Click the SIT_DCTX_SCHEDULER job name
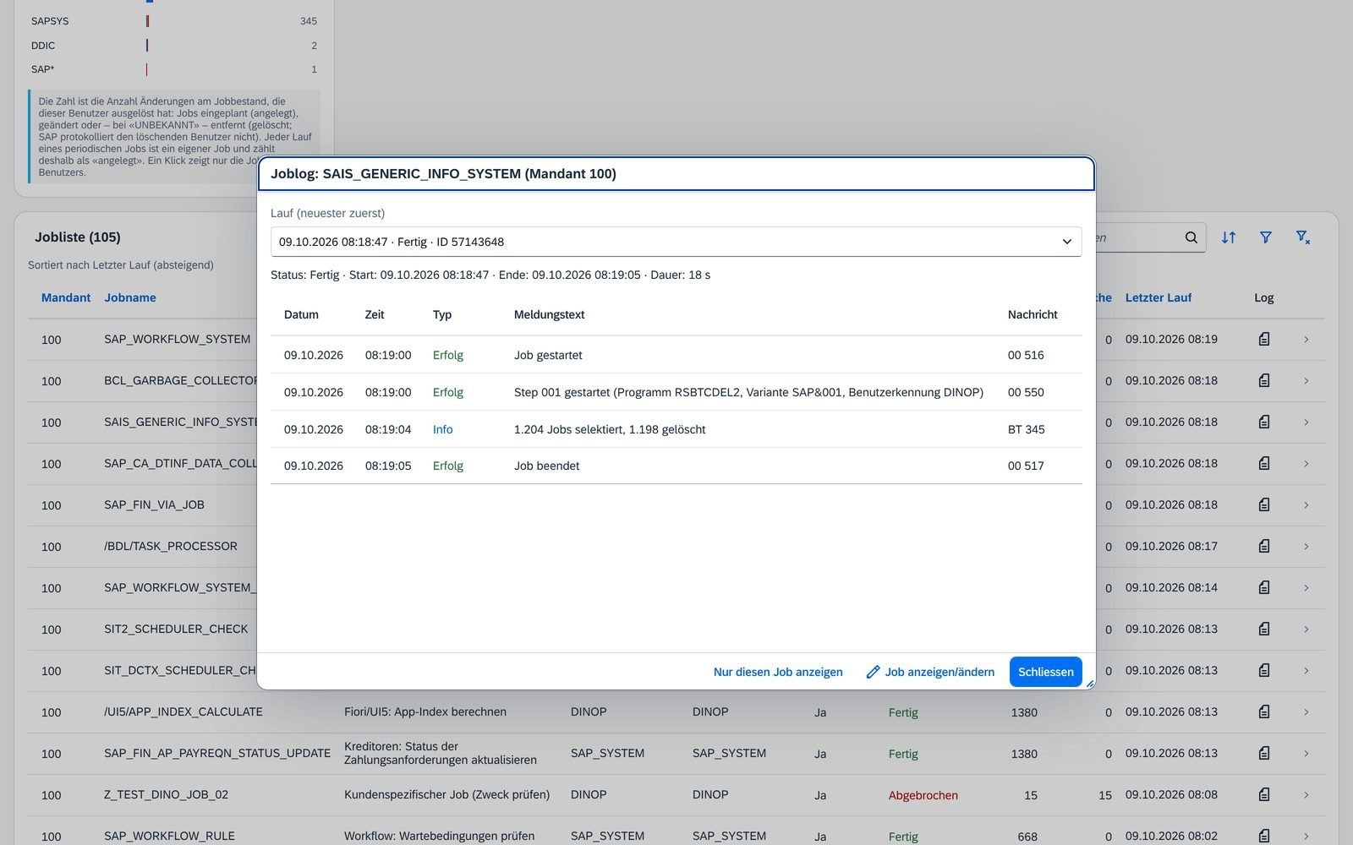This screenshot has height=845, width=1353. coord(180,670)
